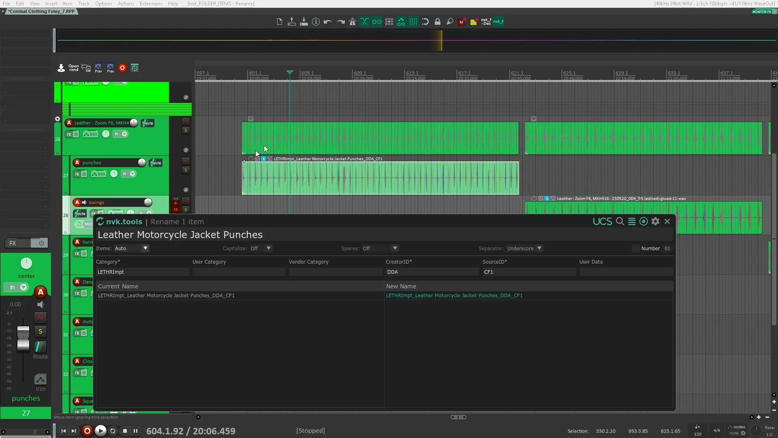Click the list menu icon in nvk.tools
This screenshot has height=438, width=778.
(x=632, y=221)
